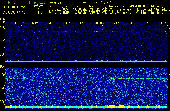
Task: Click the 0411 time marker
Action: tap(18, 23)
